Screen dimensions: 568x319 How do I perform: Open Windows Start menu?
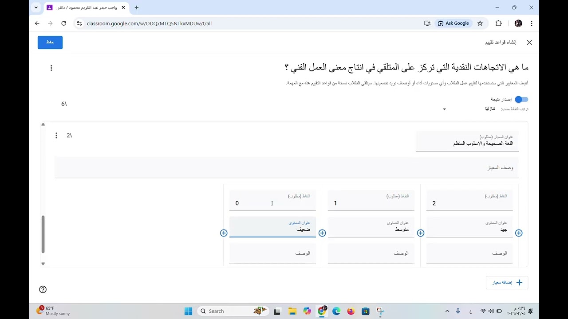pos(188,311)
